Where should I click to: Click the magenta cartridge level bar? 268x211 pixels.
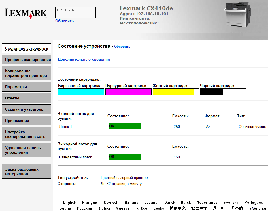point(128,92)
